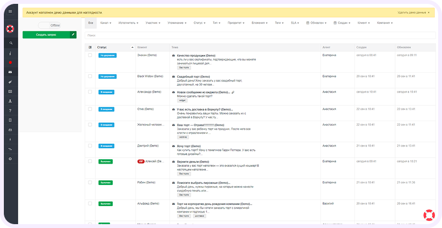The height and width of the screenshot is (228, 442).
Task: Toggle the Offline status switch
Action: 50,25
